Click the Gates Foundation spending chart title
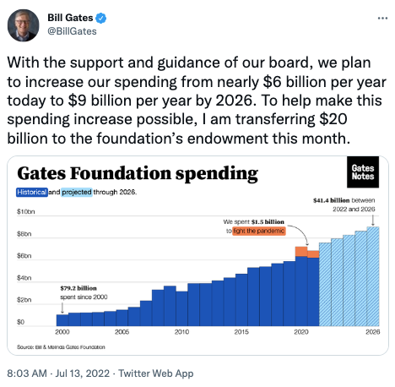This screenshot has height=387, width=395. pos(138,173)
